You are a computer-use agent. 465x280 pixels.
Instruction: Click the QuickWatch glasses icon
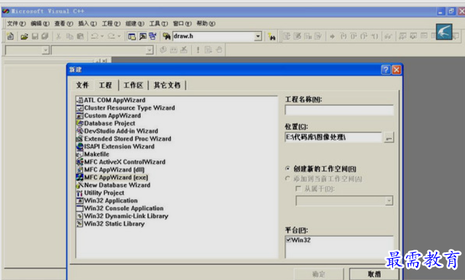pyautogui.click(x=388, y=36)
